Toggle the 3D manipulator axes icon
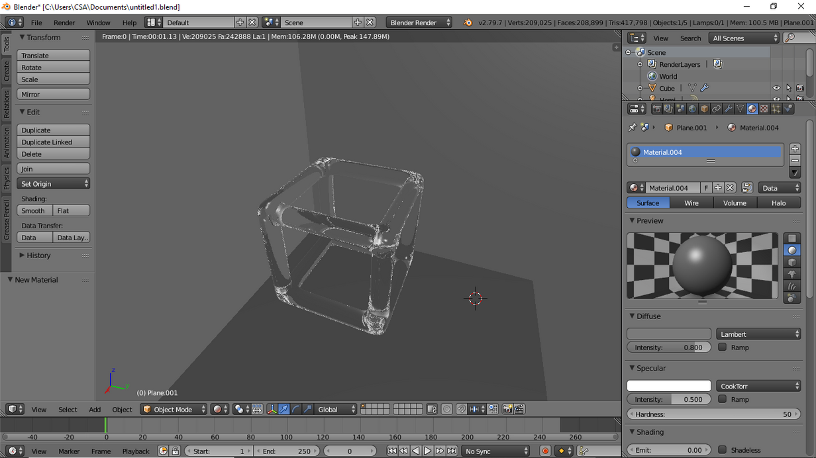This screenshot has width=816, height=458. [x=272, y=409]
